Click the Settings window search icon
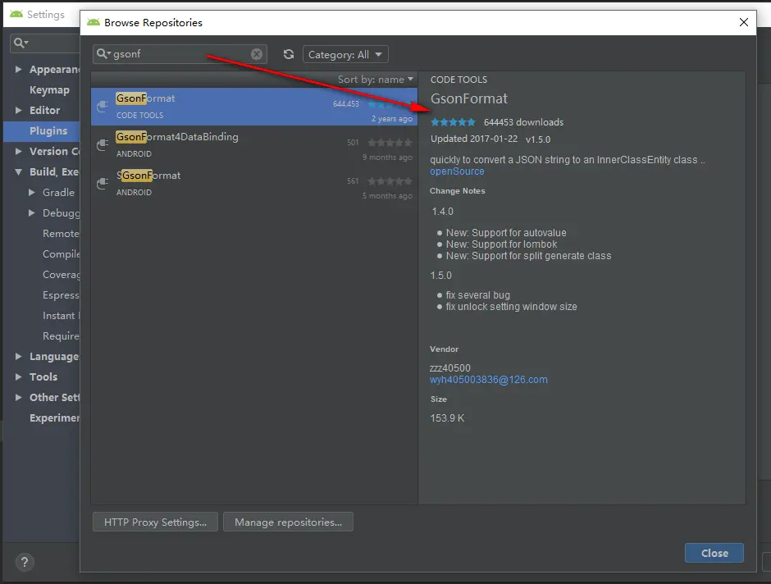771x584 pixels. pos(21,43)
